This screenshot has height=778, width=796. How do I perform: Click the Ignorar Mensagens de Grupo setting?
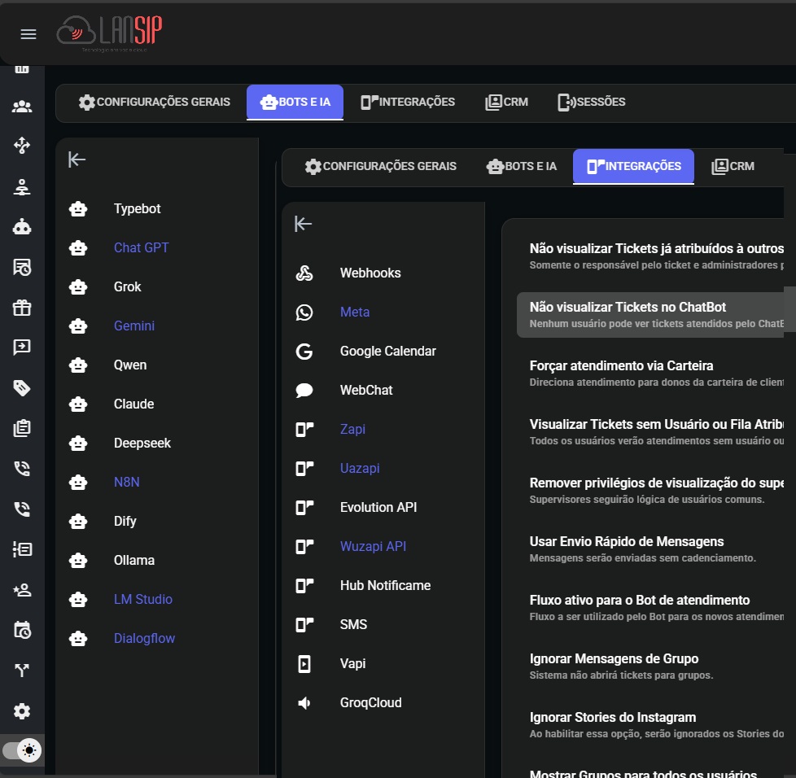614,659
